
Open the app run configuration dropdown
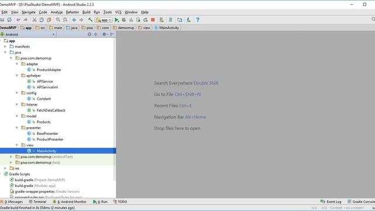pos(103,20)
